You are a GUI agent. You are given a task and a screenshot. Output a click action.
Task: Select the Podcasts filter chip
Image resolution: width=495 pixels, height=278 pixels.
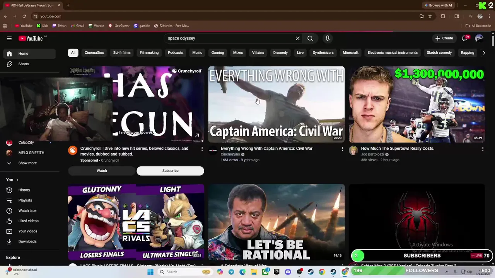coord(176,53)
